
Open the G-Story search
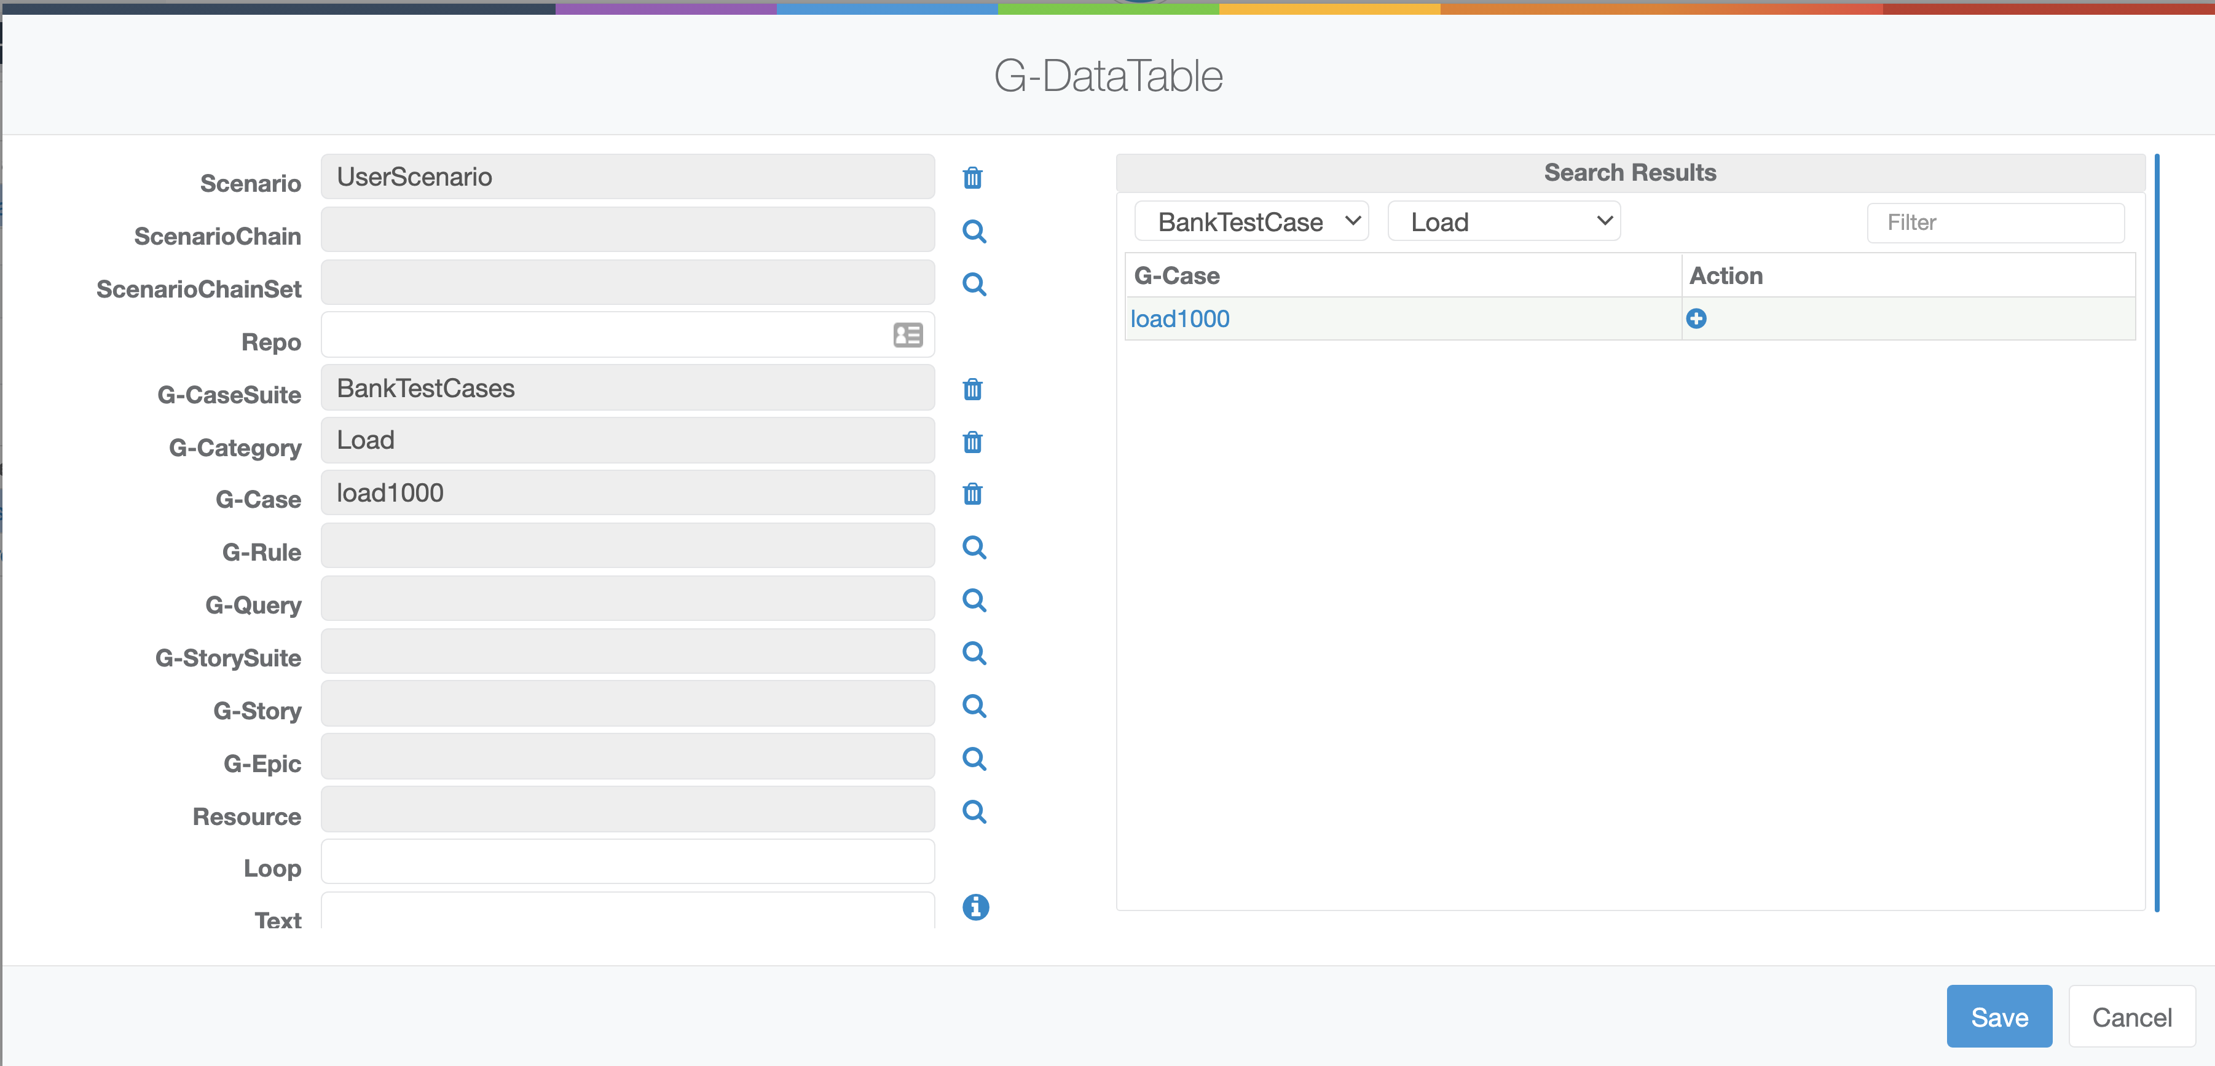(974, 706)
